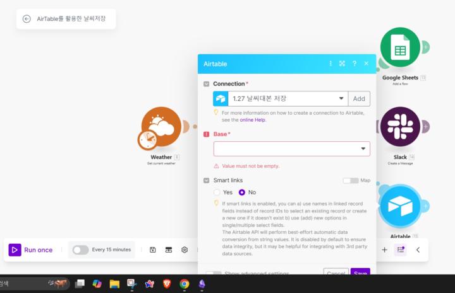Click Save in the Airtable dialog
Screen dimensions: 455x293
click(360, 272)
